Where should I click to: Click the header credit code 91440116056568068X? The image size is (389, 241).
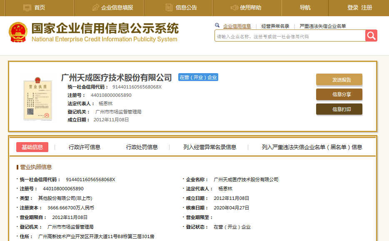(137, 87)
